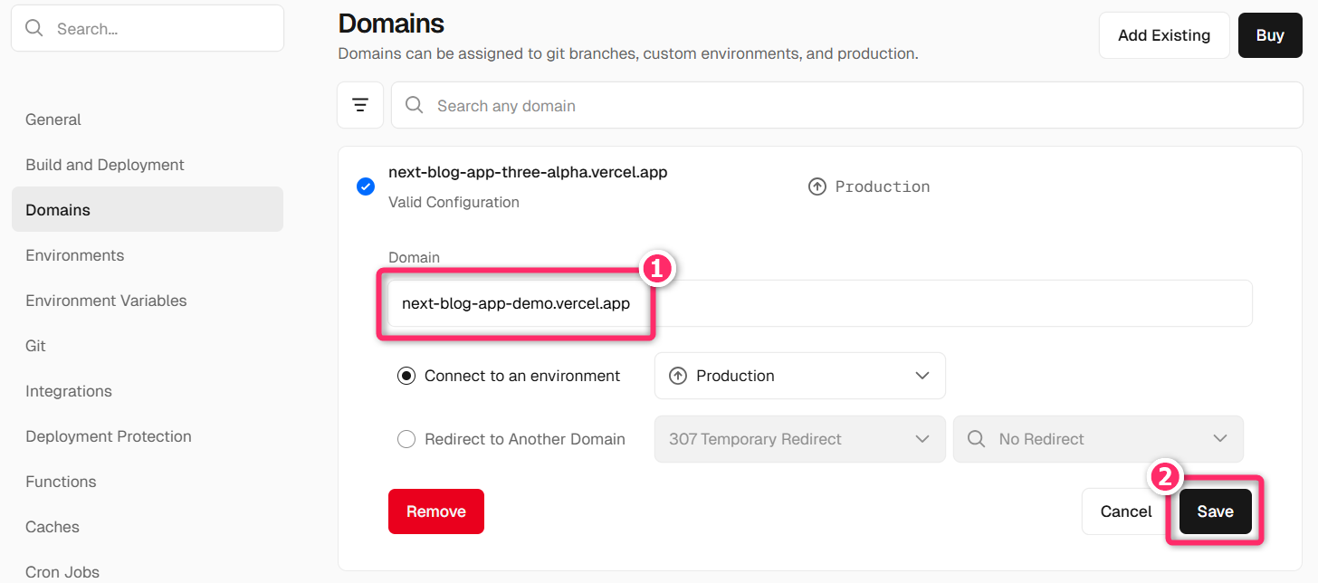Open the No Redirect domain dropdown
Image resolution: width=1318 pixels, height=583 pixels.
point(1097,439)
